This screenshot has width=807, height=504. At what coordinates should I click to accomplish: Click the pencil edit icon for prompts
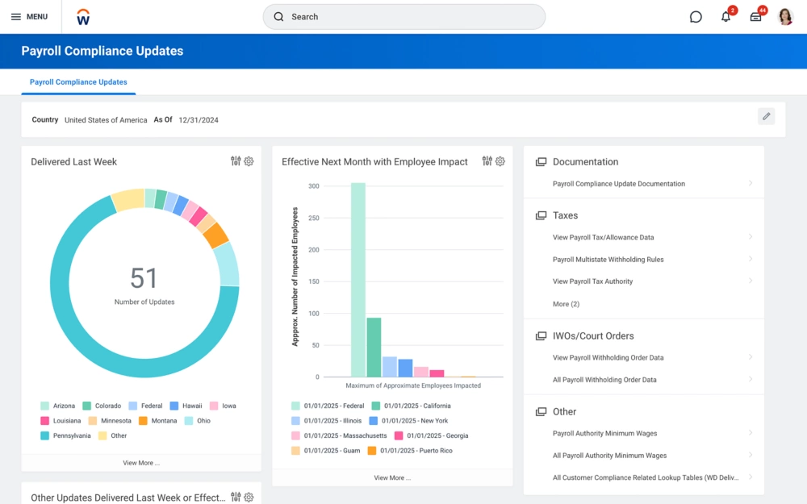[766, 116]
